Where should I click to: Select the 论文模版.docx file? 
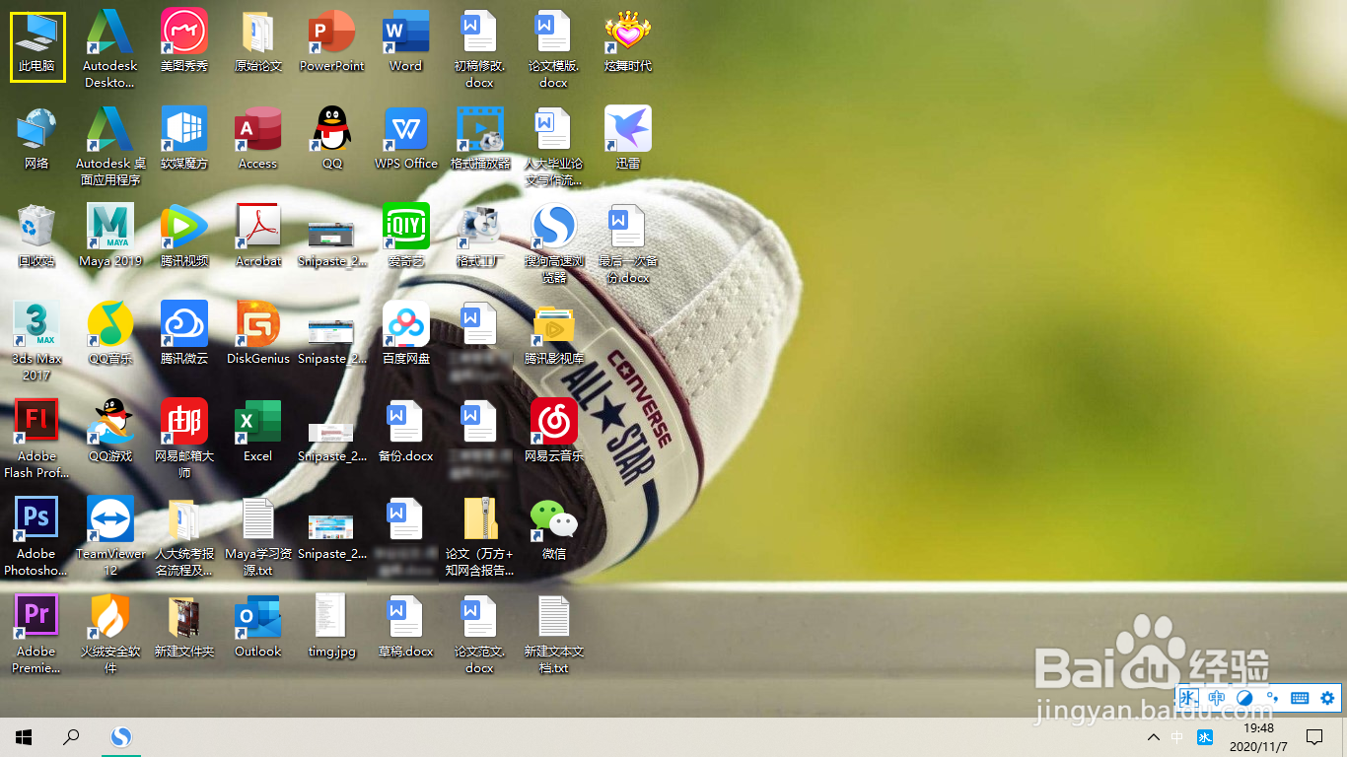(554, 49)
